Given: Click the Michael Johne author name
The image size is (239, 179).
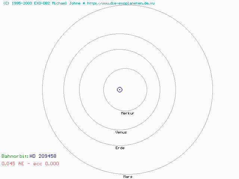Looking at the screenshot, I should (x=66, y=3).
